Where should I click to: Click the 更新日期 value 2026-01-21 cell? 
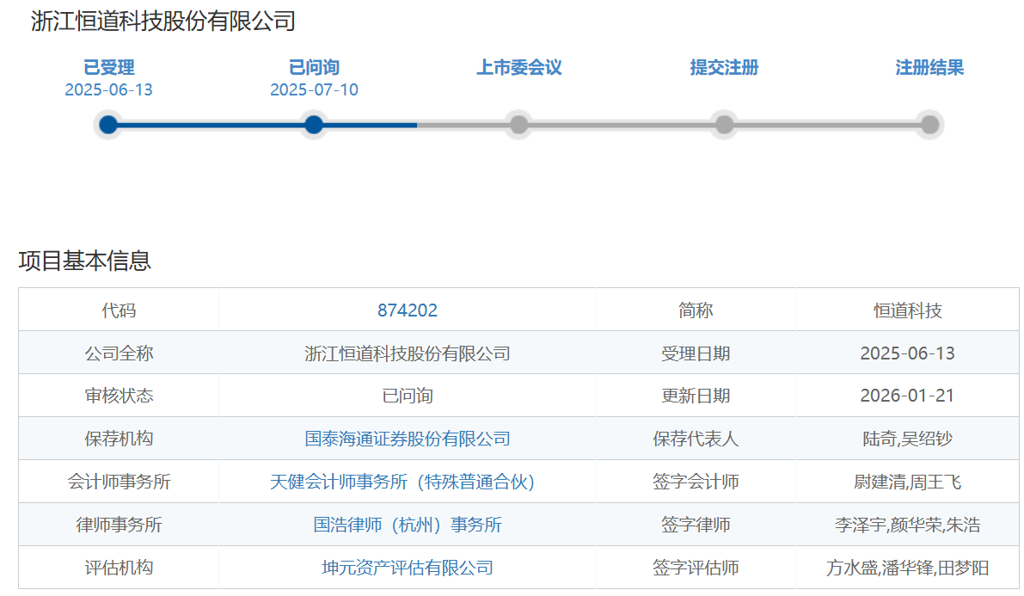[907, 396]
